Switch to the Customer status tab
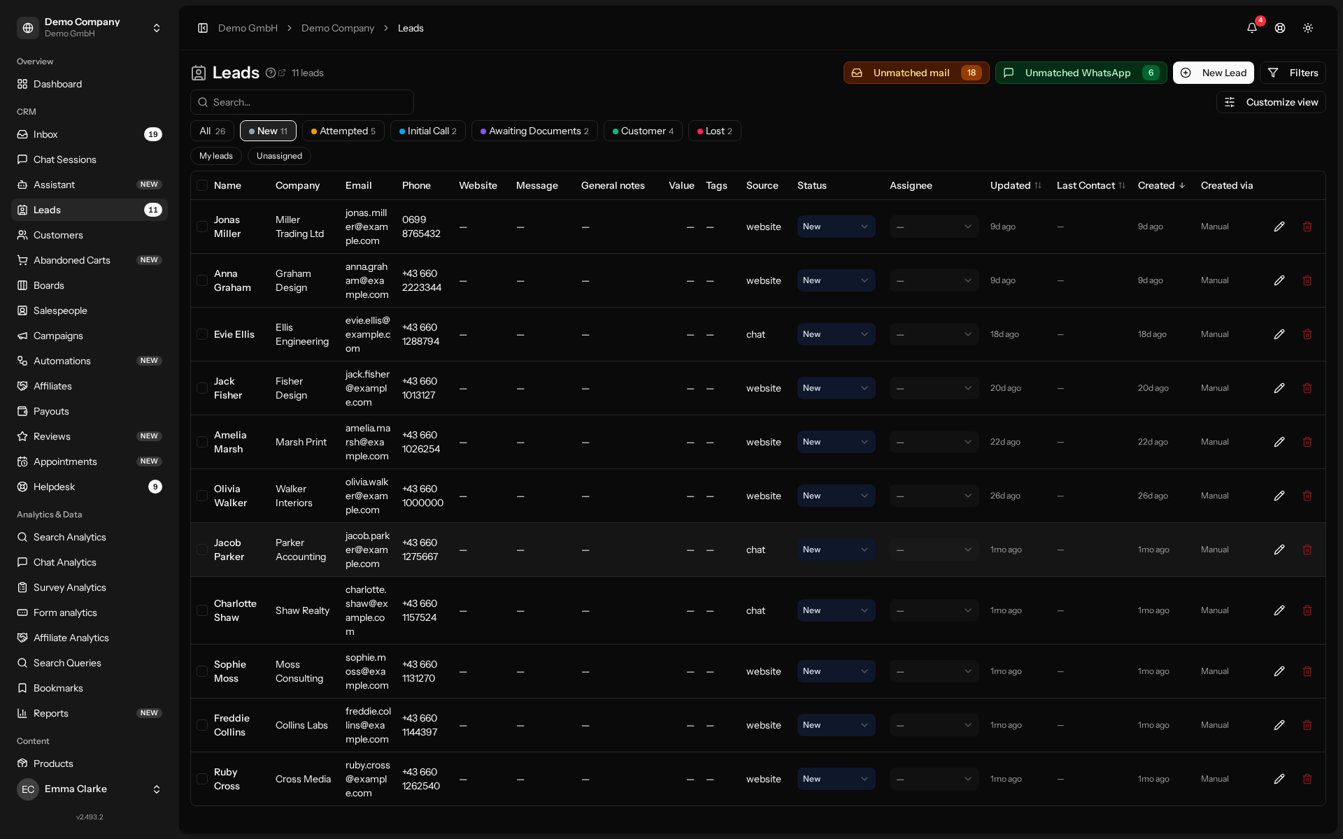Screen dimensions: 1343x839 (x=643, y=131)
